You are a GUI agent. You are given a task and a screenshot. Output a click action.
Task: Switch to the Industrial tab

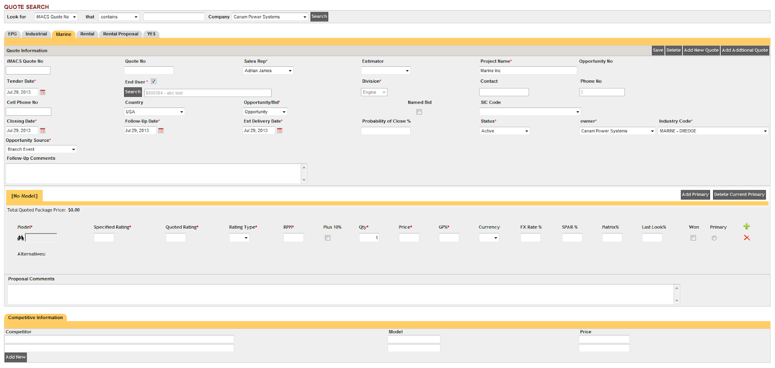(36, 34)
